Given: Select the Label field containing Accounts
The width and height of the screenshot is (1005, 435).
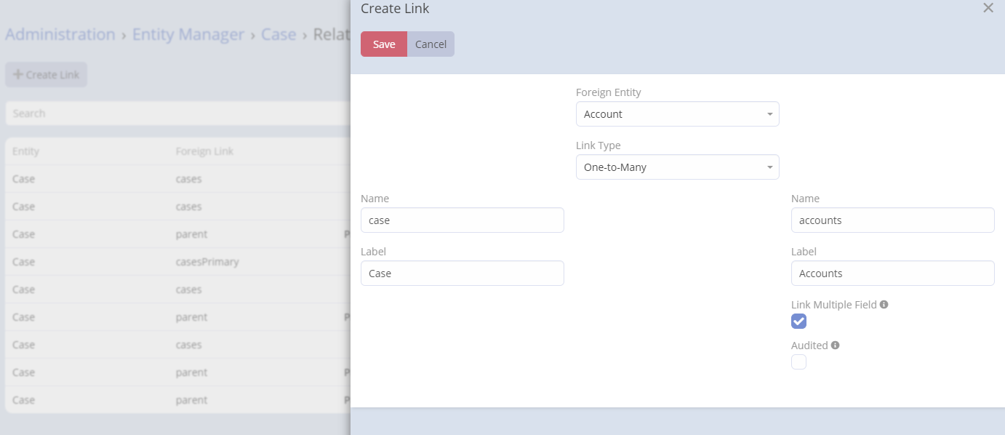Looking at the screenshot, I should coord(892,274).
